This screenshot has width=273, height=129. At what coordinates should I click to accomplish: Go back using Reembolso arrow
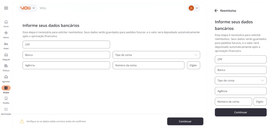pyautogui.click(x=216, y=11)
